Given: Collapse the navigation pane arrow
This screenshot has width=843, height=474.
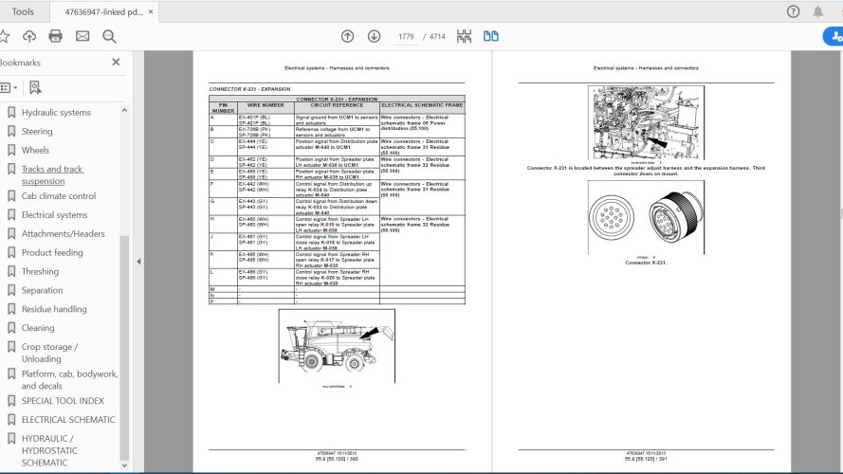Looking at the screenshot, I should [x=138, y=262].
